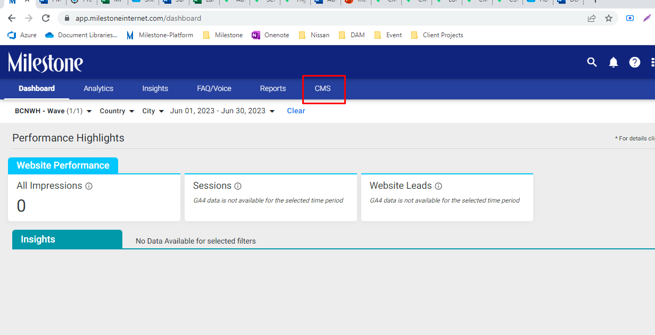Open the Nissan bookmarks folder

314,35
